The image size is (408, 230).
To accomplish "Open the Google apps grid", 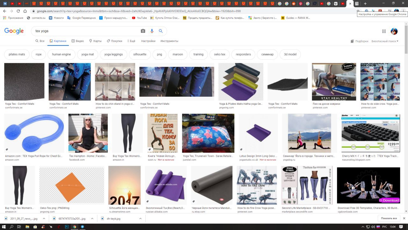I will [384, 31].
